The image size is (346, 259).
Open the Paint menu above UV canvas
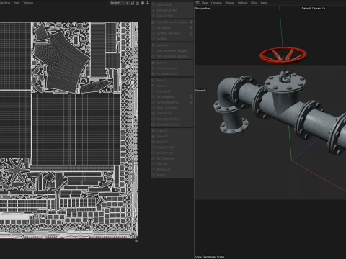17,3
